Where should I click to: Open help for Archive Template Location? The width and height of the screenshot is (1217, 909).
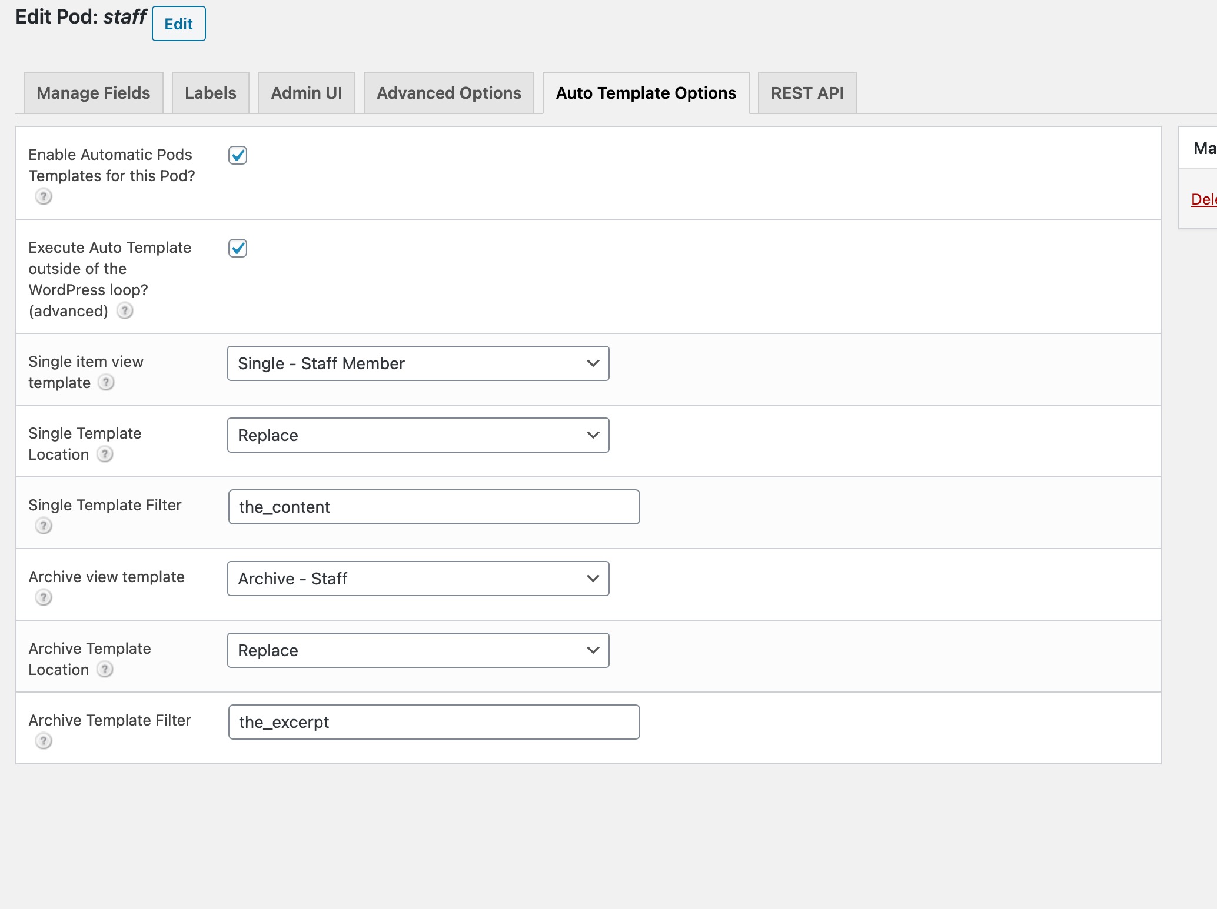coord(105,670)
